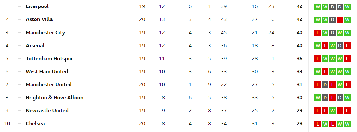Screen dimensions: 357x132
Task: Open the West Ham United team link
Action: point(47,72)
